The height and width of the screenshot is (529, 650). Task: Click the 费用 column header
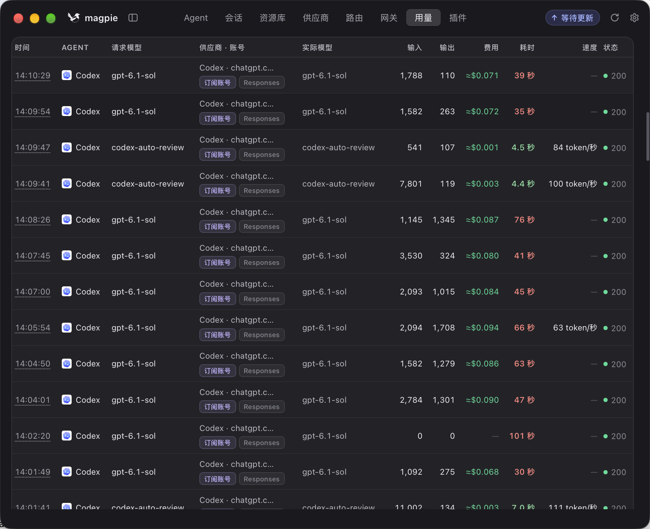pyautogui.click(x=491, y=48)
